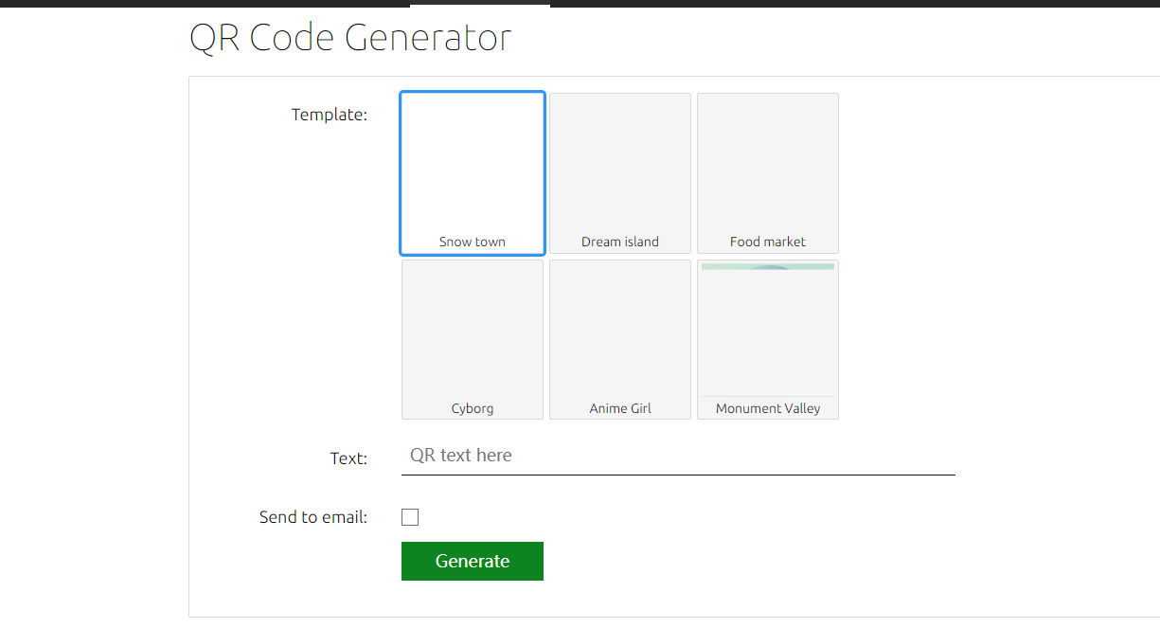Click the Send to email: label
The image size is (1160, 628).
coord(313,517)
